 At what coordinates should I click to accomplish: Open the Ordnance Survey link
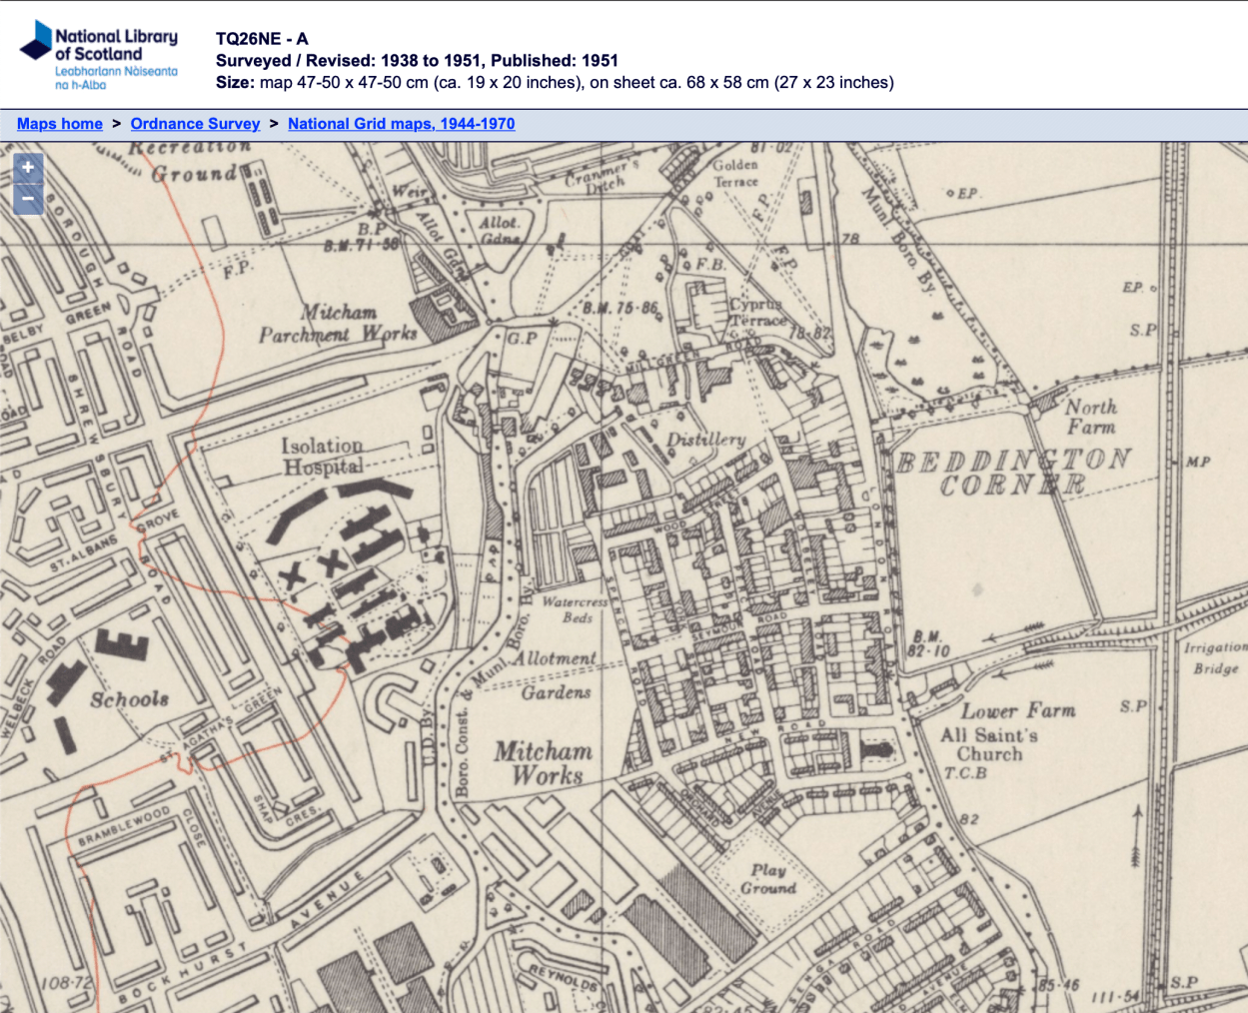(x=195, y=124)
